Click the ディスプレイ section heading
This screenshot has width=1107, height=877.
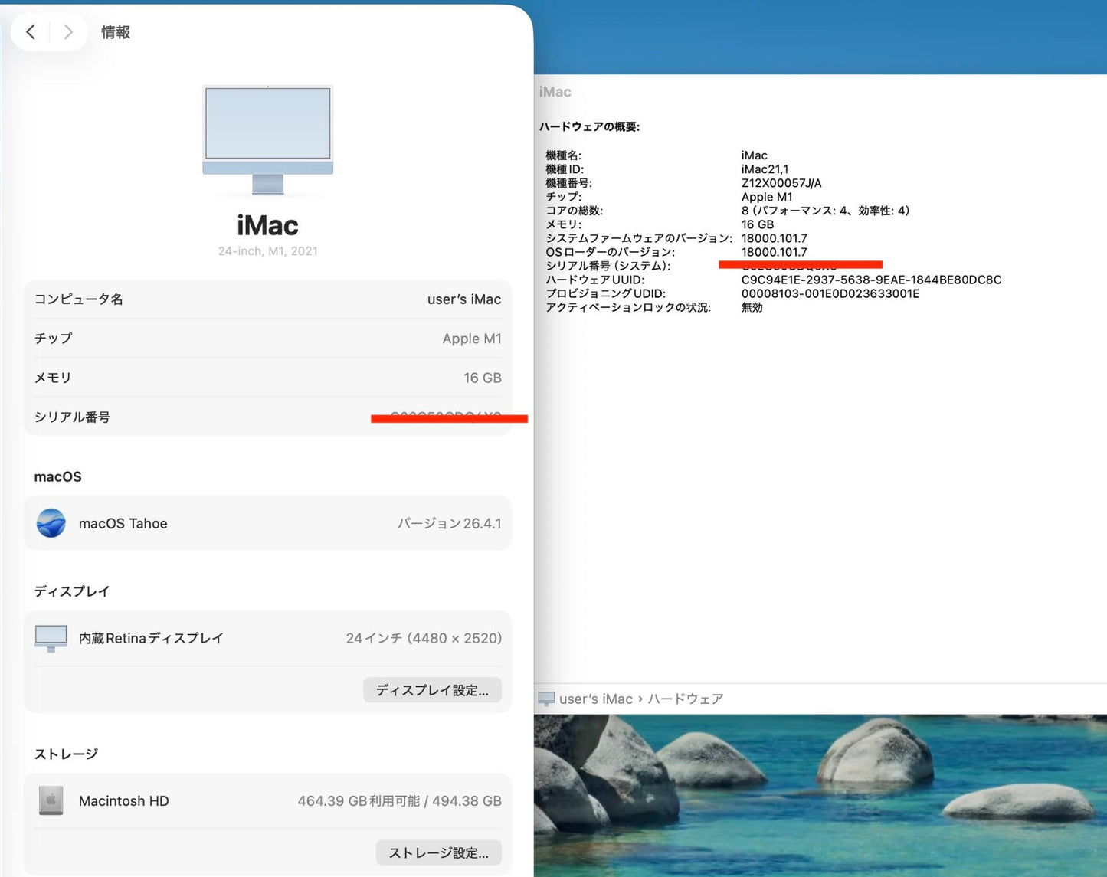pyautogui.click(x=72, y=591)
